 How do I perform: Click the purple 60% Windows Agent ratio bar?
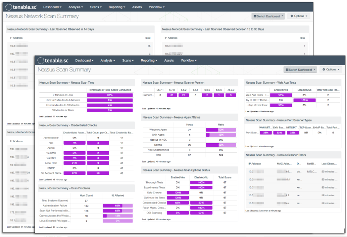coord(222,129)
